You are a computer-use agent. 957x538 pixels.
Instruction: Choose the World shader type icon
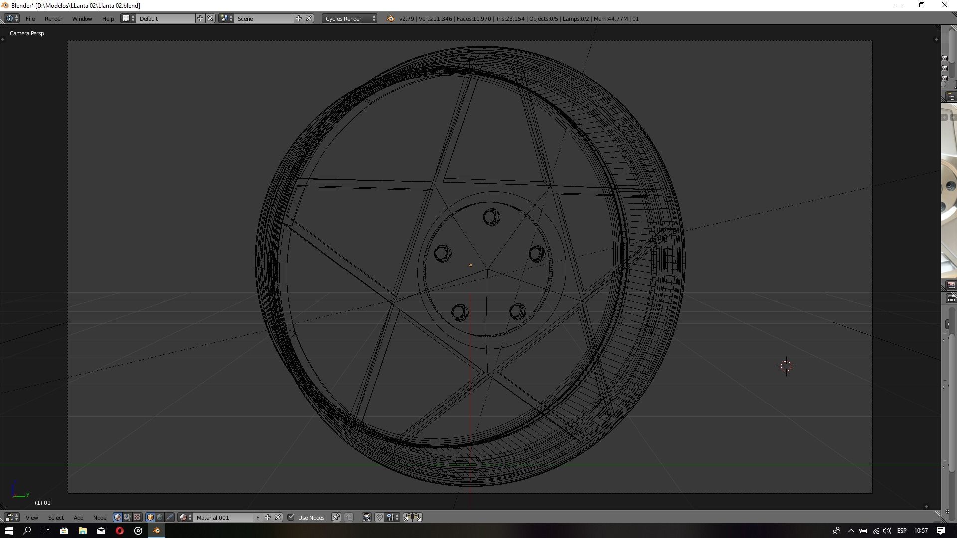[x=159, y=517]
